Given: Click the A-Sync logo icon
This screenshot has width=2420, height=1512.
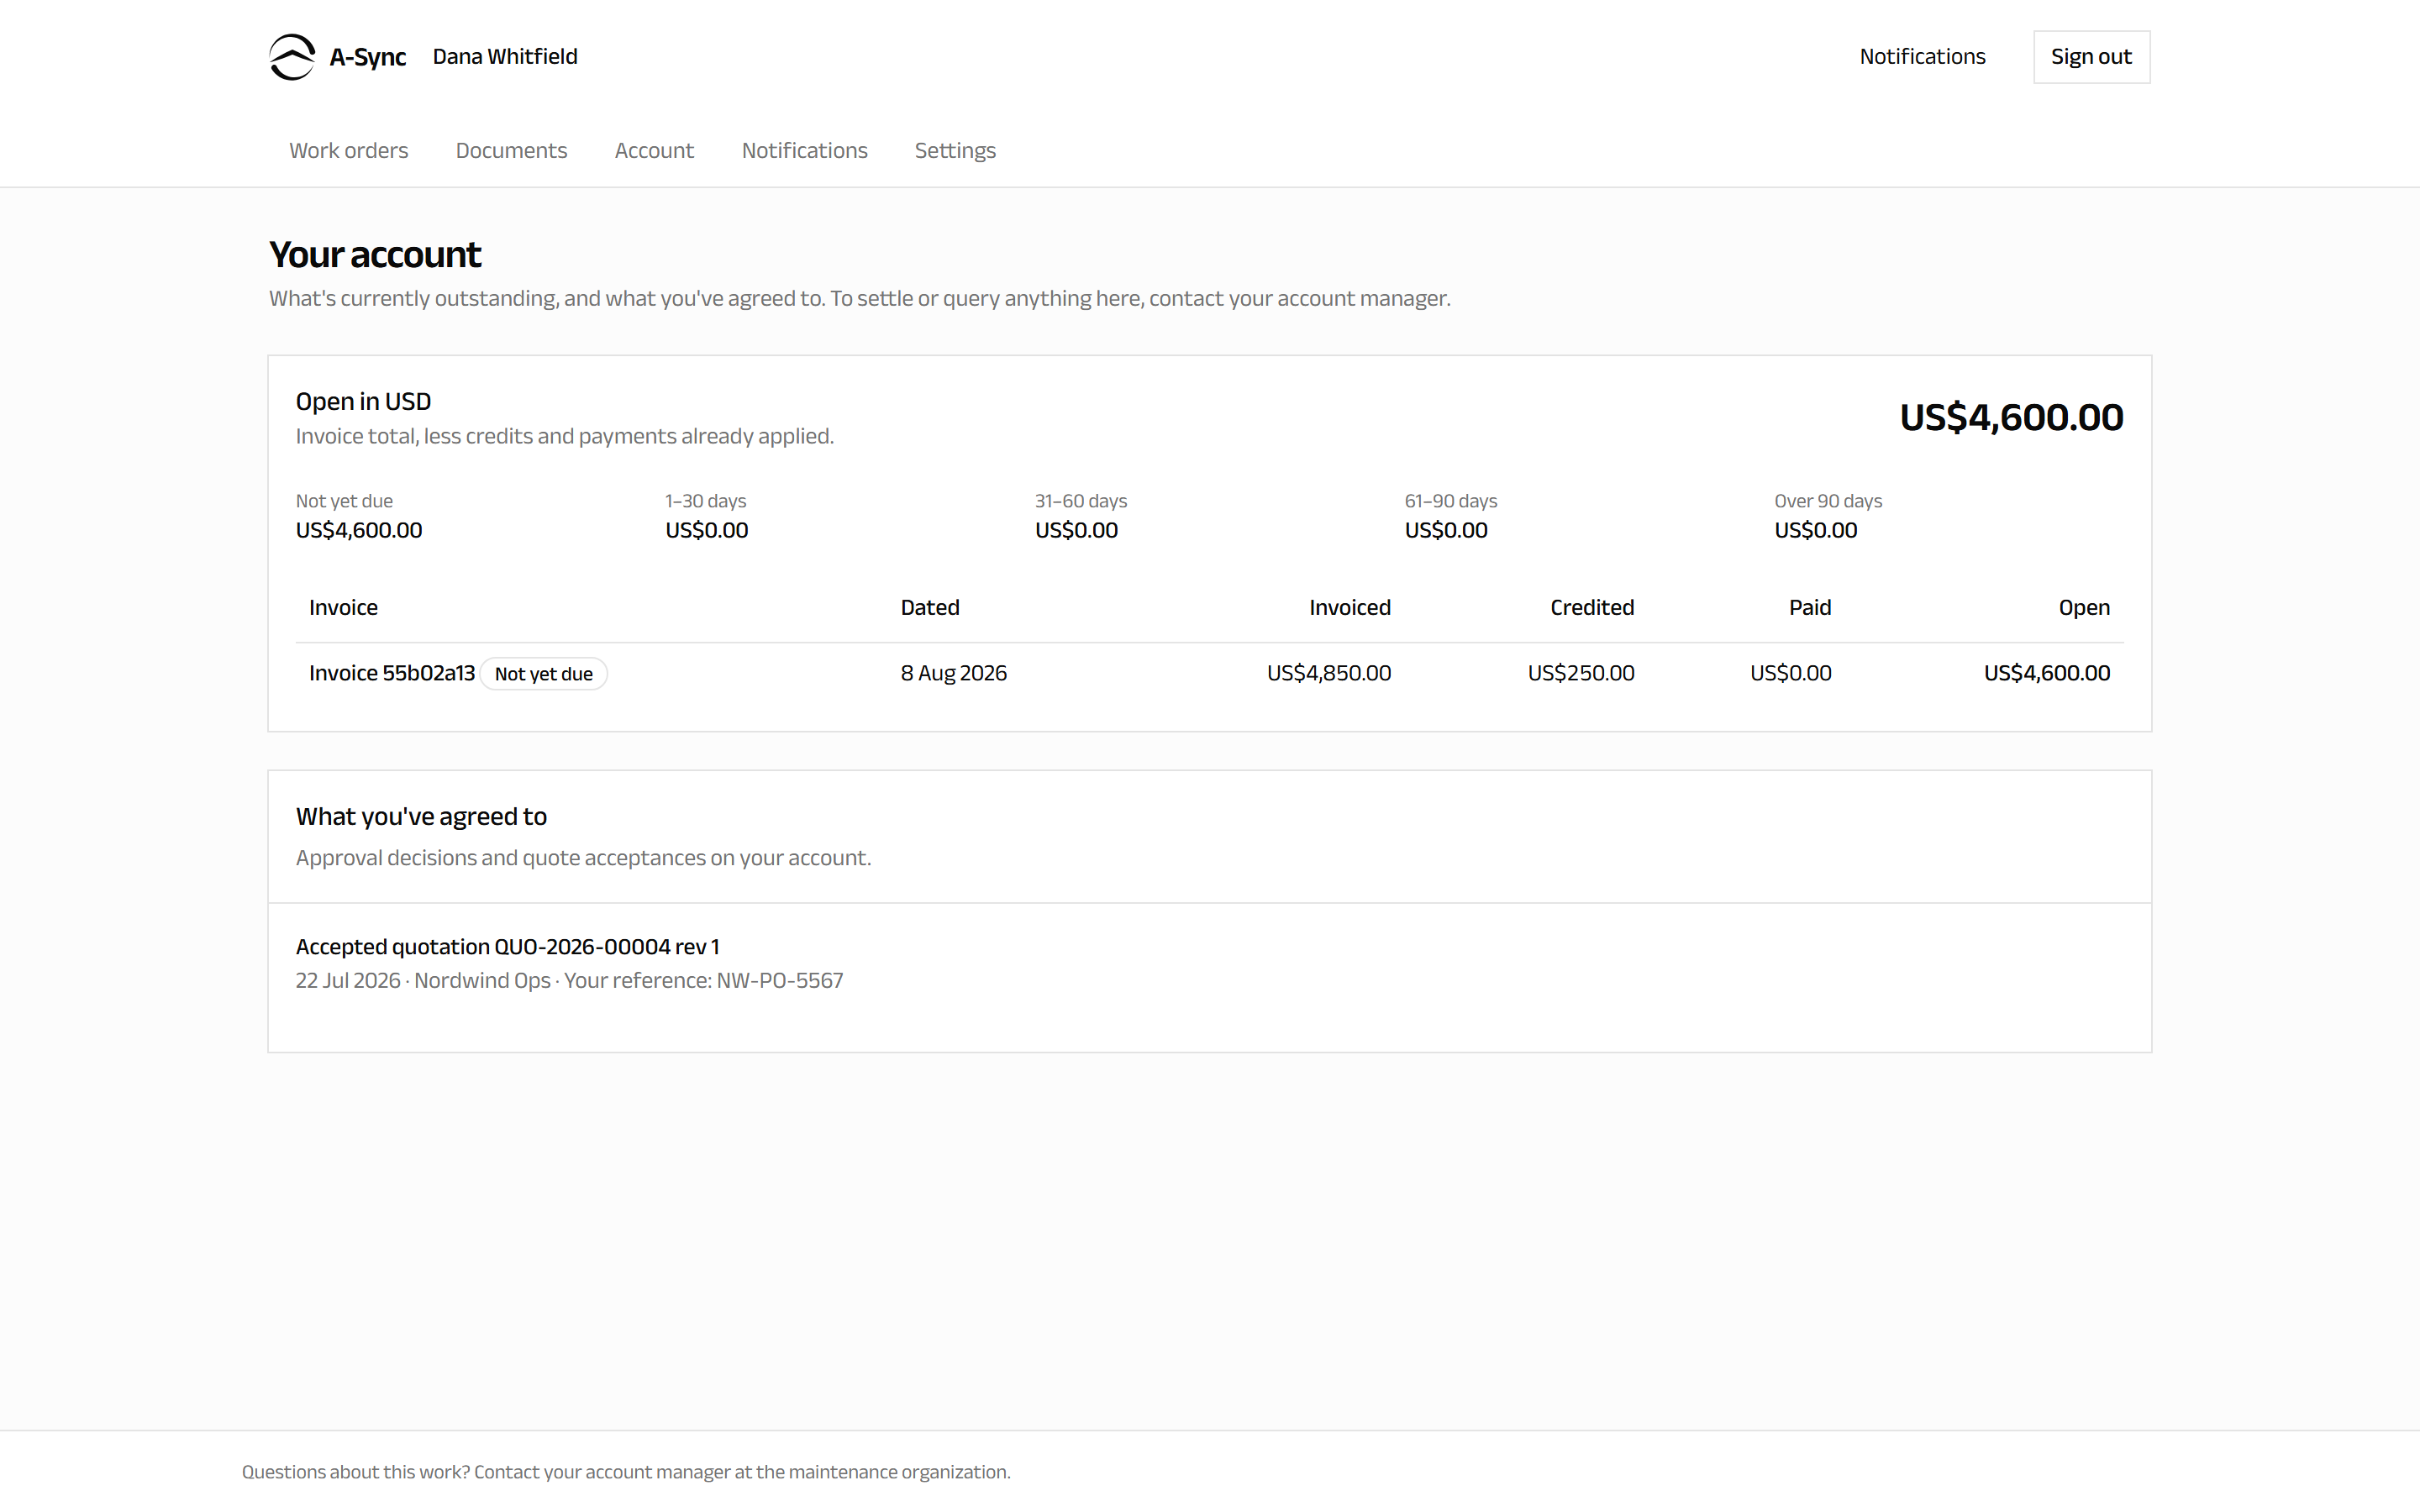Looking at the screenshot, I should point(292,57).
